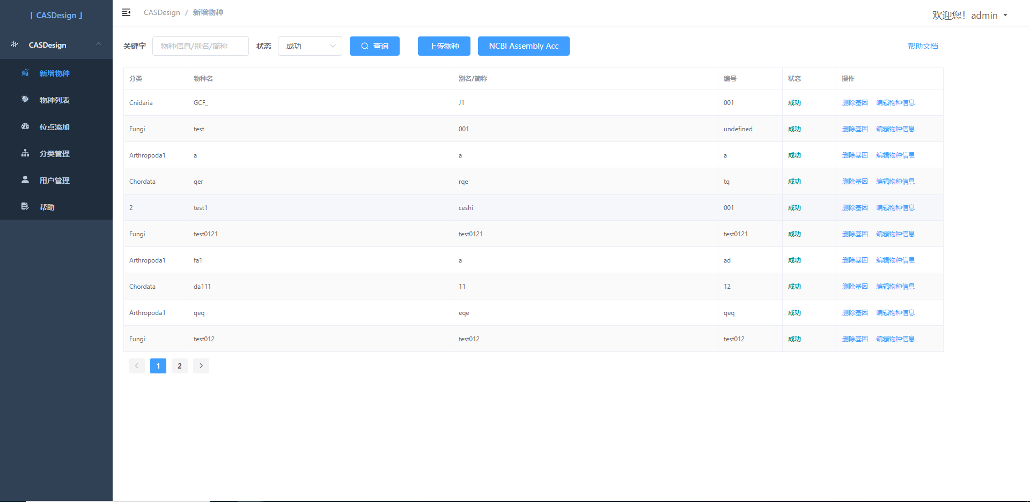Collapse sidebar using hamburger icon
The height and width of the screenshot is (502, 1030).
click(x=126, y=12)
